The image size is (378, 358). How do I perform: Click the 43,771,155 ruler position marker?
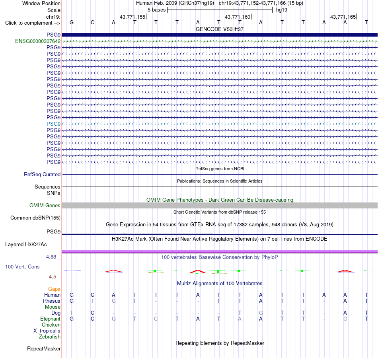tap(133, 17)
